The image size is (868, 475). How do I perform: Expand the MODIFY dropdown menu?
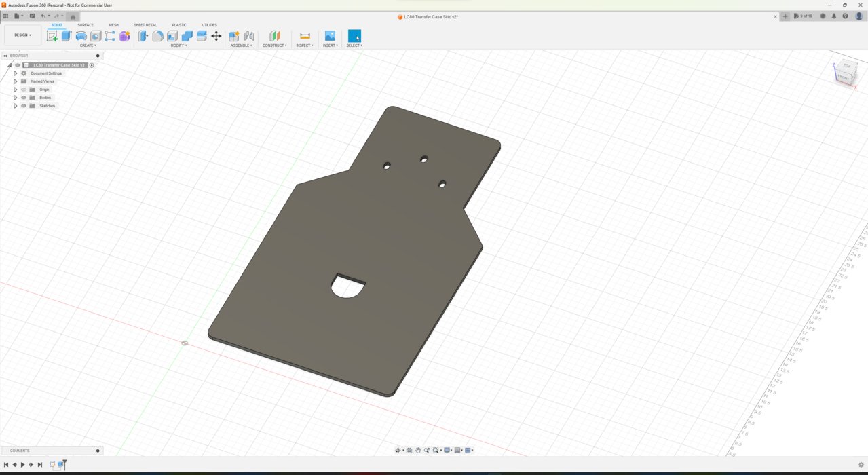point(179,45)
